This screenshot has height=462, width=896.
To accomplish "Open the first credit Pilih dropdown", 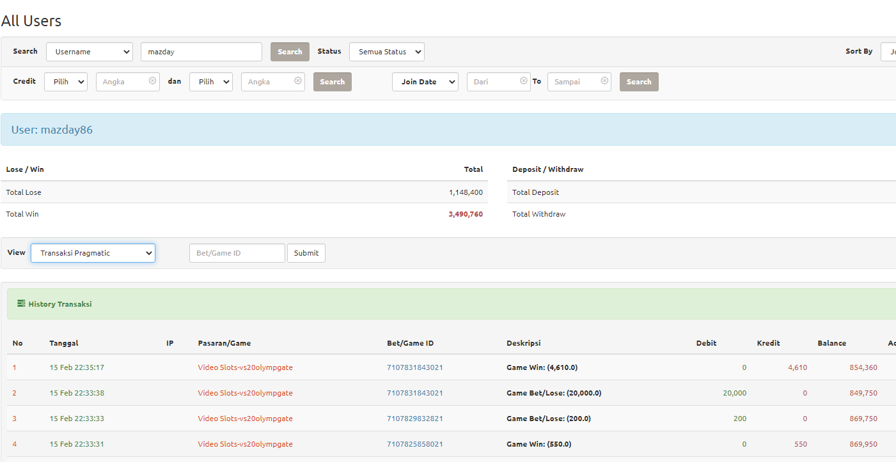I will [x=65, y=82].
